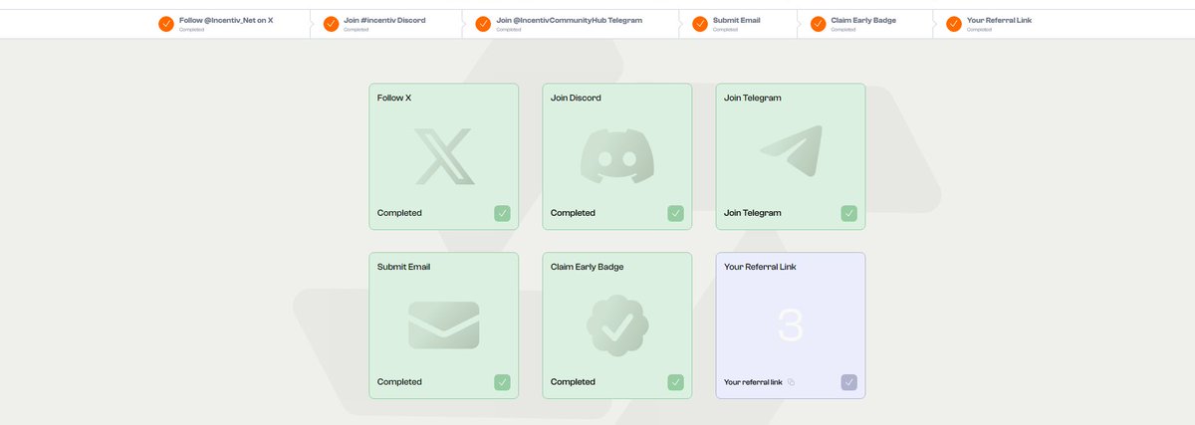
Task: Click the 'Your referral link' text in purple card
Action: (x=753, y=382)
